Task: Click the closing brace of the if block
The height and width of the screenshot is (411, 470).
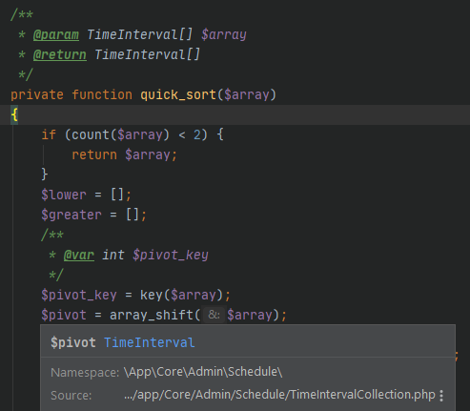Action: [x=45, y=175]
